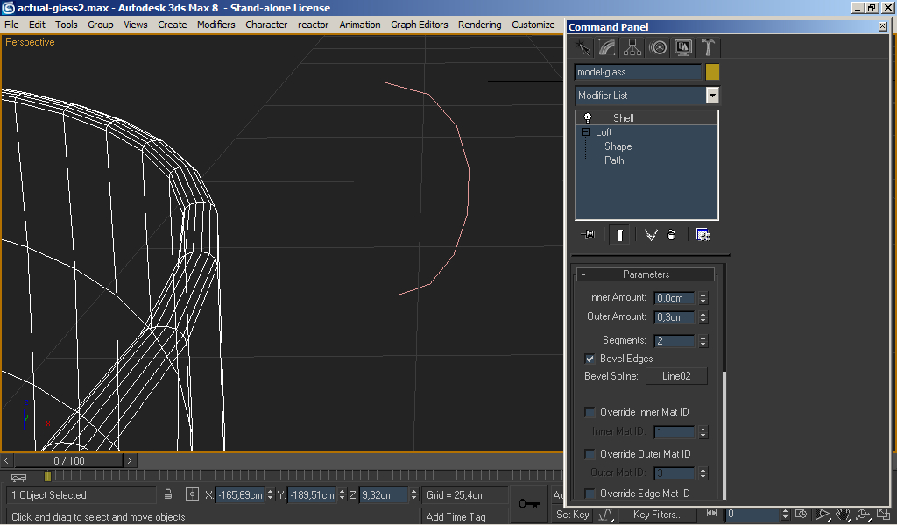Toggle Show End Result button
This screenshot has height=526, width=897.
tap(619, 235)
